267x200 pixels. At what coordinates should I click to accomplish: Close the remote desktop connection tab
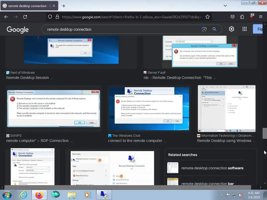pyautogui.click(x=54, y=6)
